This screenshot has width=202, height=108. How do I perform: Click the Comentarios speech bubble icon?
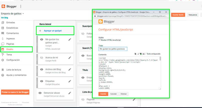coord(3,33)
